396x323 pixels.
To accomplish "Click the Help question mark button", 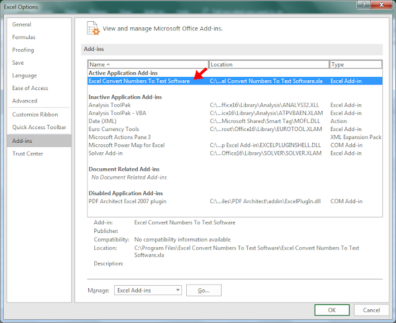I will 364,5.
